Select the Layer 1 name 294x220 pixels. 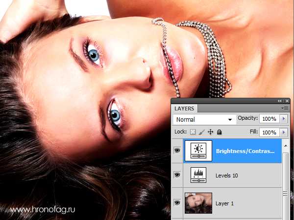[x=224, y=203]
